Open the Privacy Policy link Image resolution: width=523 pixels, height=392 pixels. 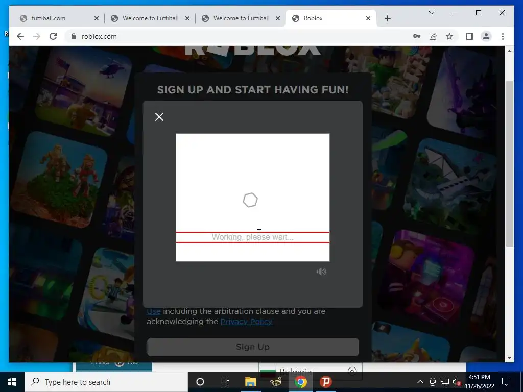pyautogui.click(x=246, y=322)
